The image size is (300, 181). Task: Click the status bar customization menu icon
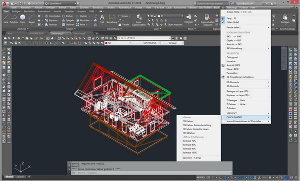click(296, 178)
